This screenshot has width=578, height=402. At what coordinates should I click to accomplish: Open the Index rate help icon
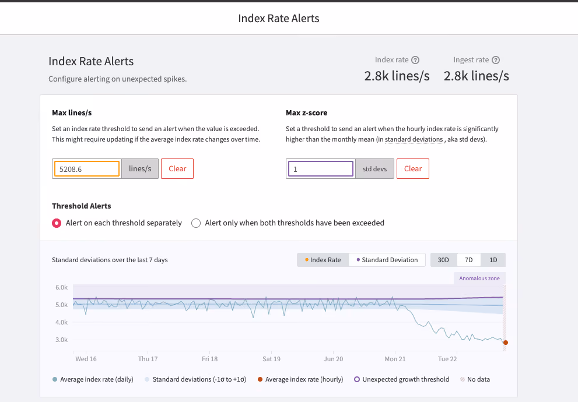click(x=415, y=60)
